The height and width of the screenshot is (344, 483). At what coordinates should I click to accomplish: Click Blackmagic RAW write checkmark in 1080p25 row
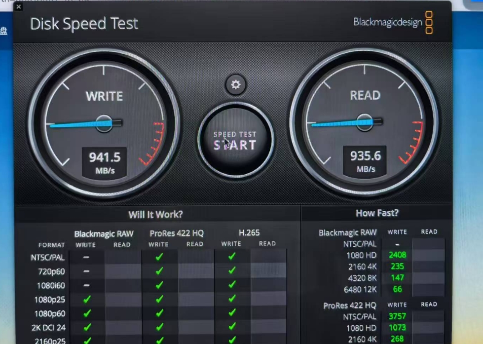[87, 299]
